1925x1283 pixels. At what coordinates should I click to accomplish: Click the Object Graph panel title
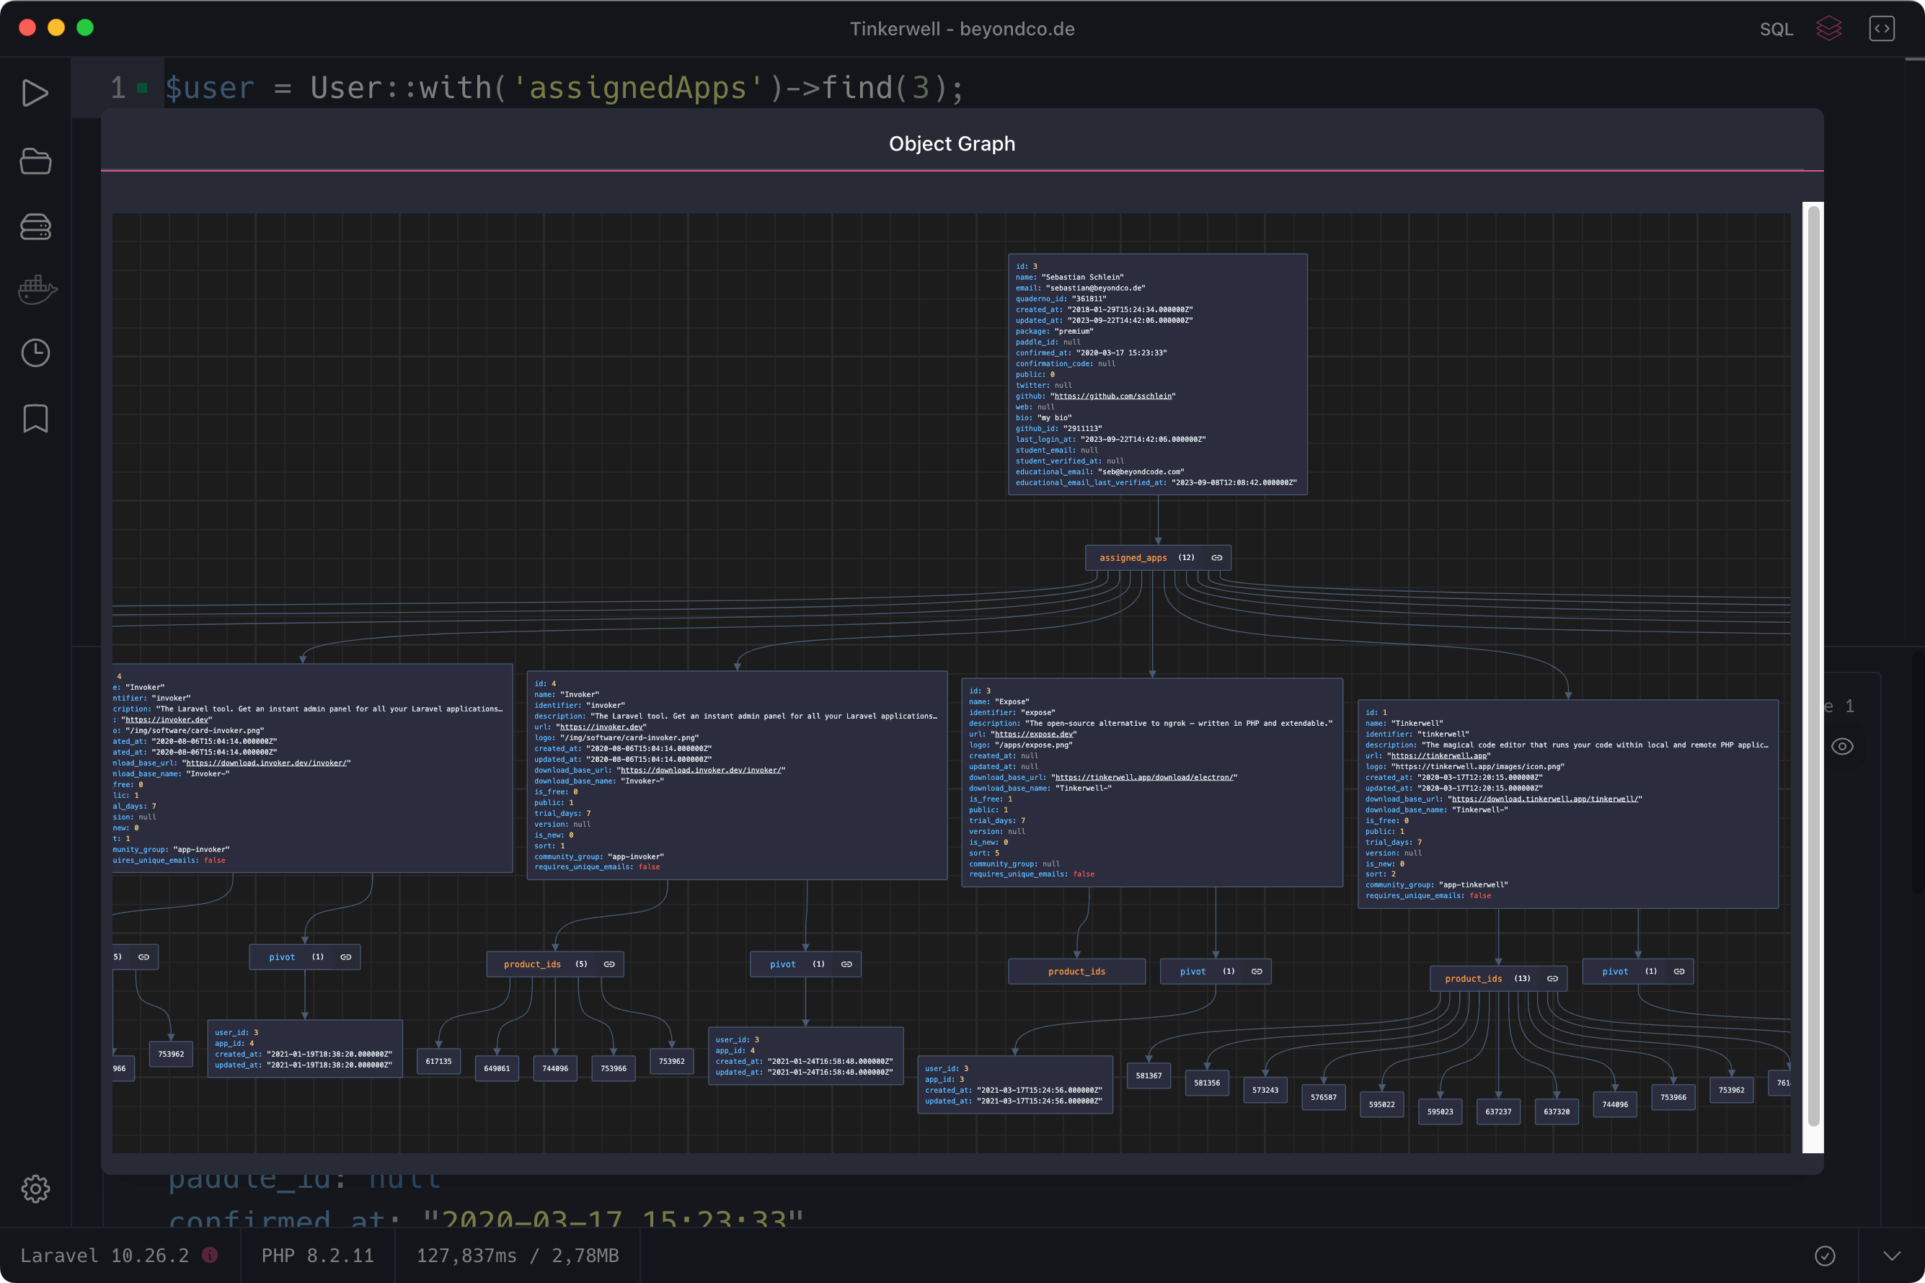pyautogui.click(x=952, y=144)
